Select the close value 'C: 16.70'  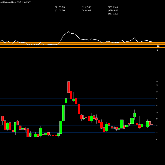point(60,10)
